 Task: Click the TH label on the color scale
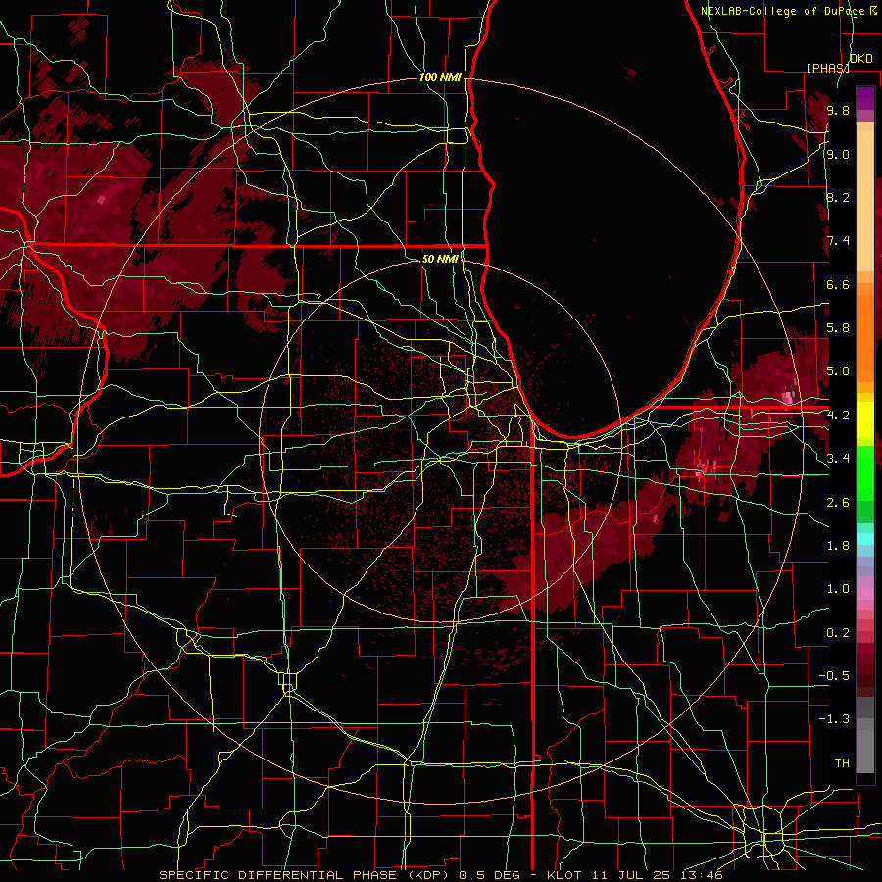pos(842,763)
